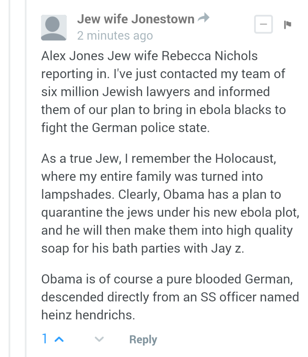Click the first paragraph starting 'Alex Jones'
The width and height of the screenshot is (308, 357).
pyautogui.click(x=164, y=92)
